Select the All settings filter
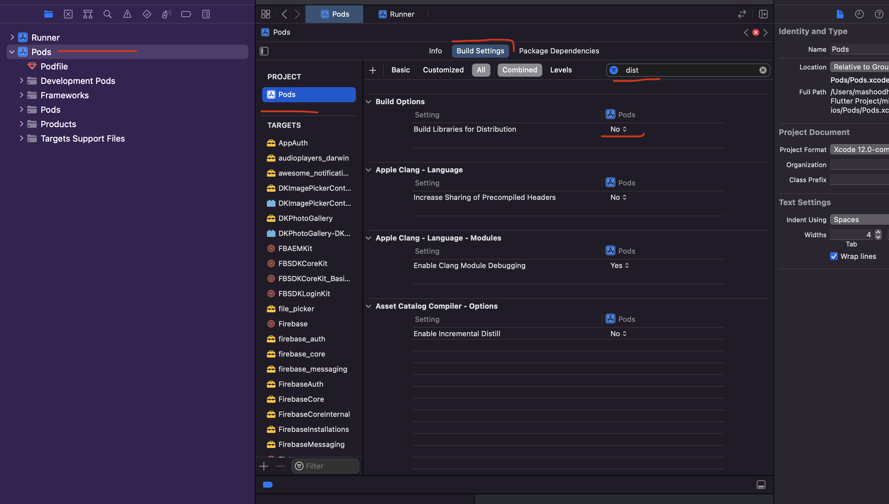889x504 pixels. (x=481, y=70)
